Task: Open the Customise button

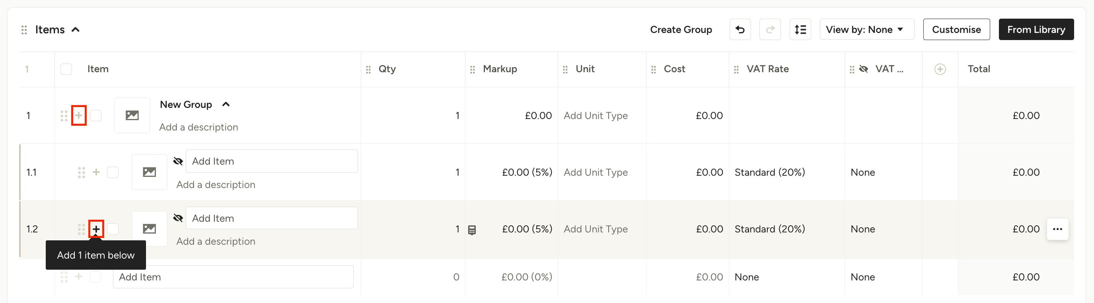Action: (956, 30)
